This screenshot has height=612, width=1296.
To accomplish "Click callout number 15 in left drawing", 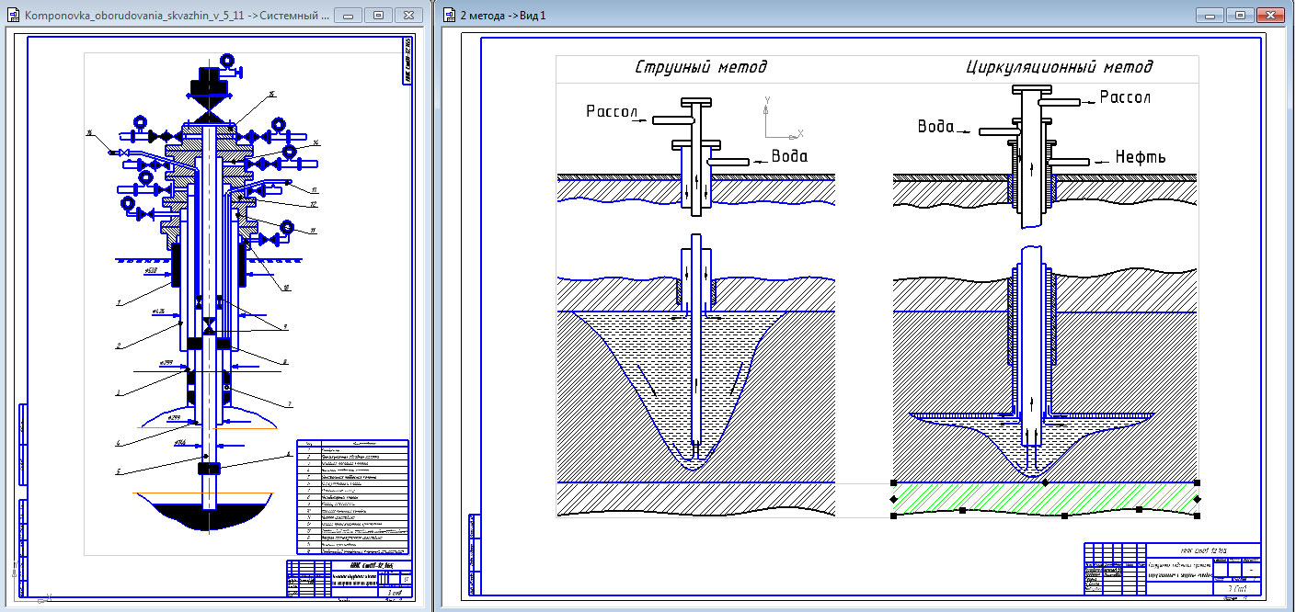I will coord(272,94).
